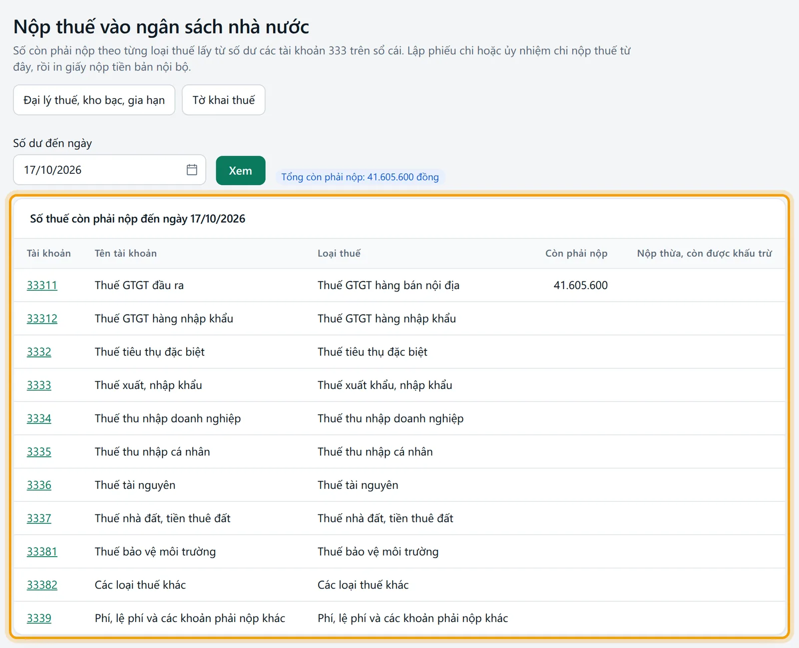Open account 33382 link

pos(42,585)
